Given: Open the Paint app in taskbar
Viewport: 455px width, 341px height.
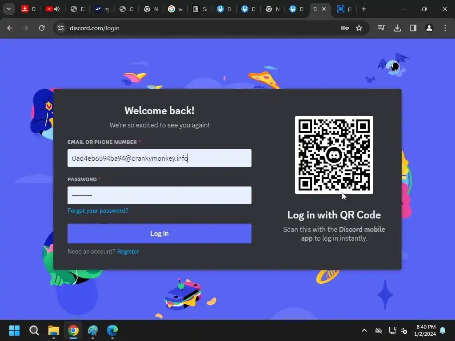Looking at the screenshot, I should tap(93, 330).
